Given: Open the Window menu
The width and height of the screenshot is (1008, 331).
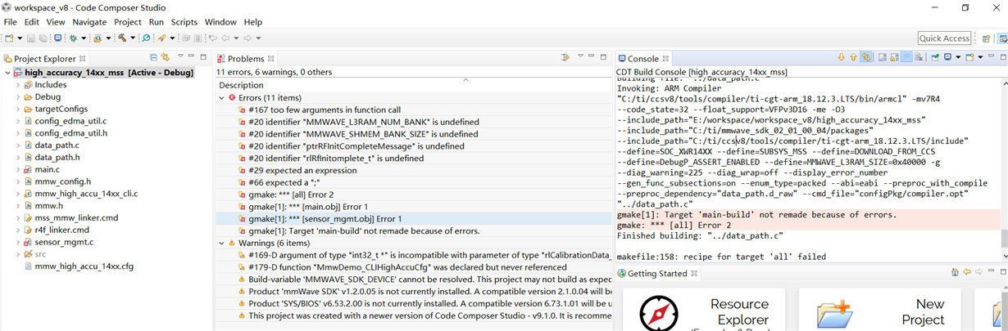Looking at the screenshot, I should coord(220,22).
